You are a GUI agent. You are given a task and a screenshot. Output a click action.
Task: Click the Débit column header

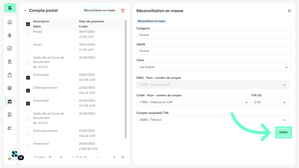pos(37,26)
